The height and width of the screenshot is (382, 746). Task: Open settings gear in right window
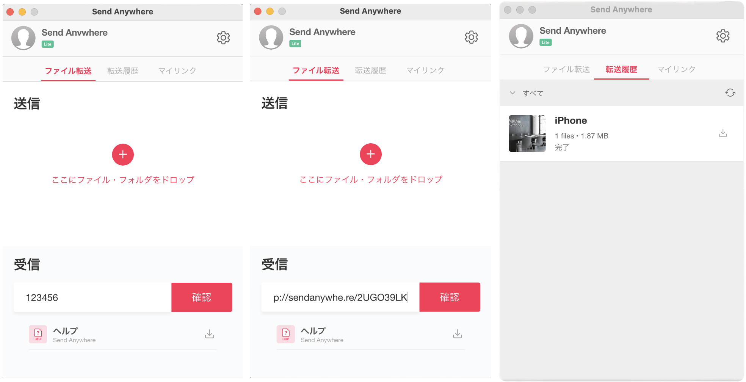tap(723, 36)
